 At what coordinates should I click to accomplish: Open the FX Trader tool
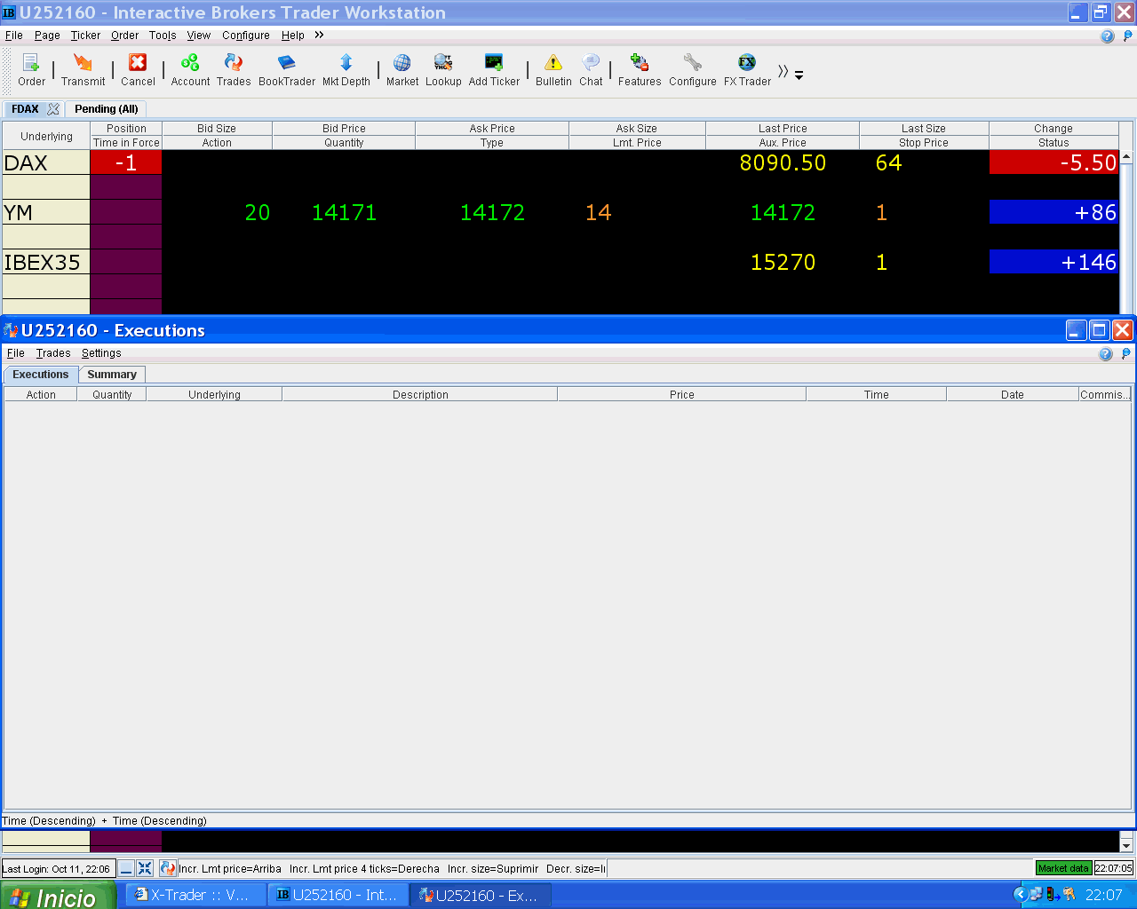click(x=747, y=69)
